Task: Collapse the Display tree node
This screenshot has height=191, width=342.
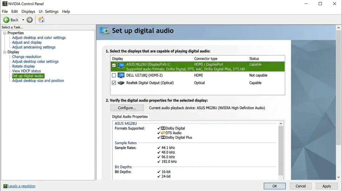Action: 5,52
